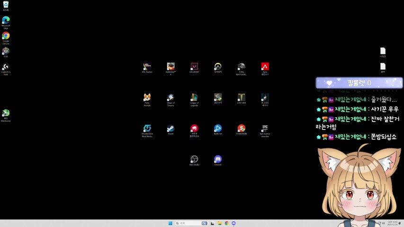Select the MSI Afterburner desktop icon

pyautogui.click(x=6, y=115)
